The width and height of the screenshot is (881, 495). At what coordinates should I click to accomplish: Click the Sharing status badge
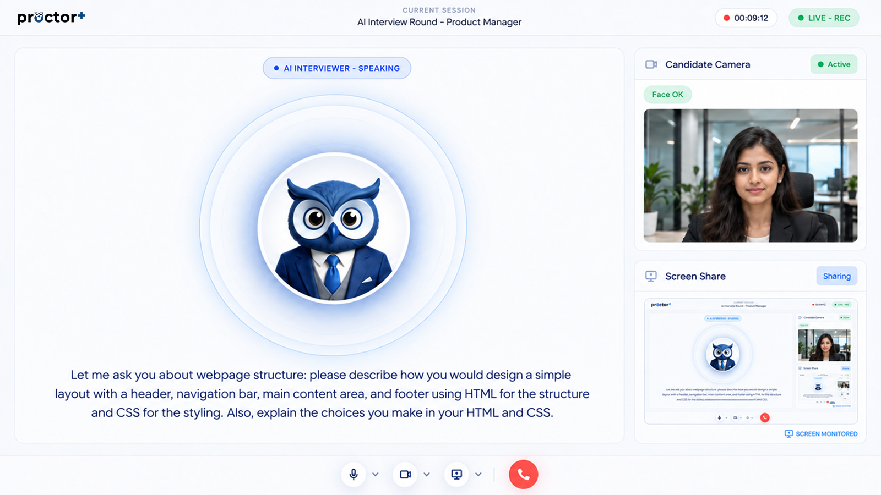pyautogui.click(x=836, y=276)
